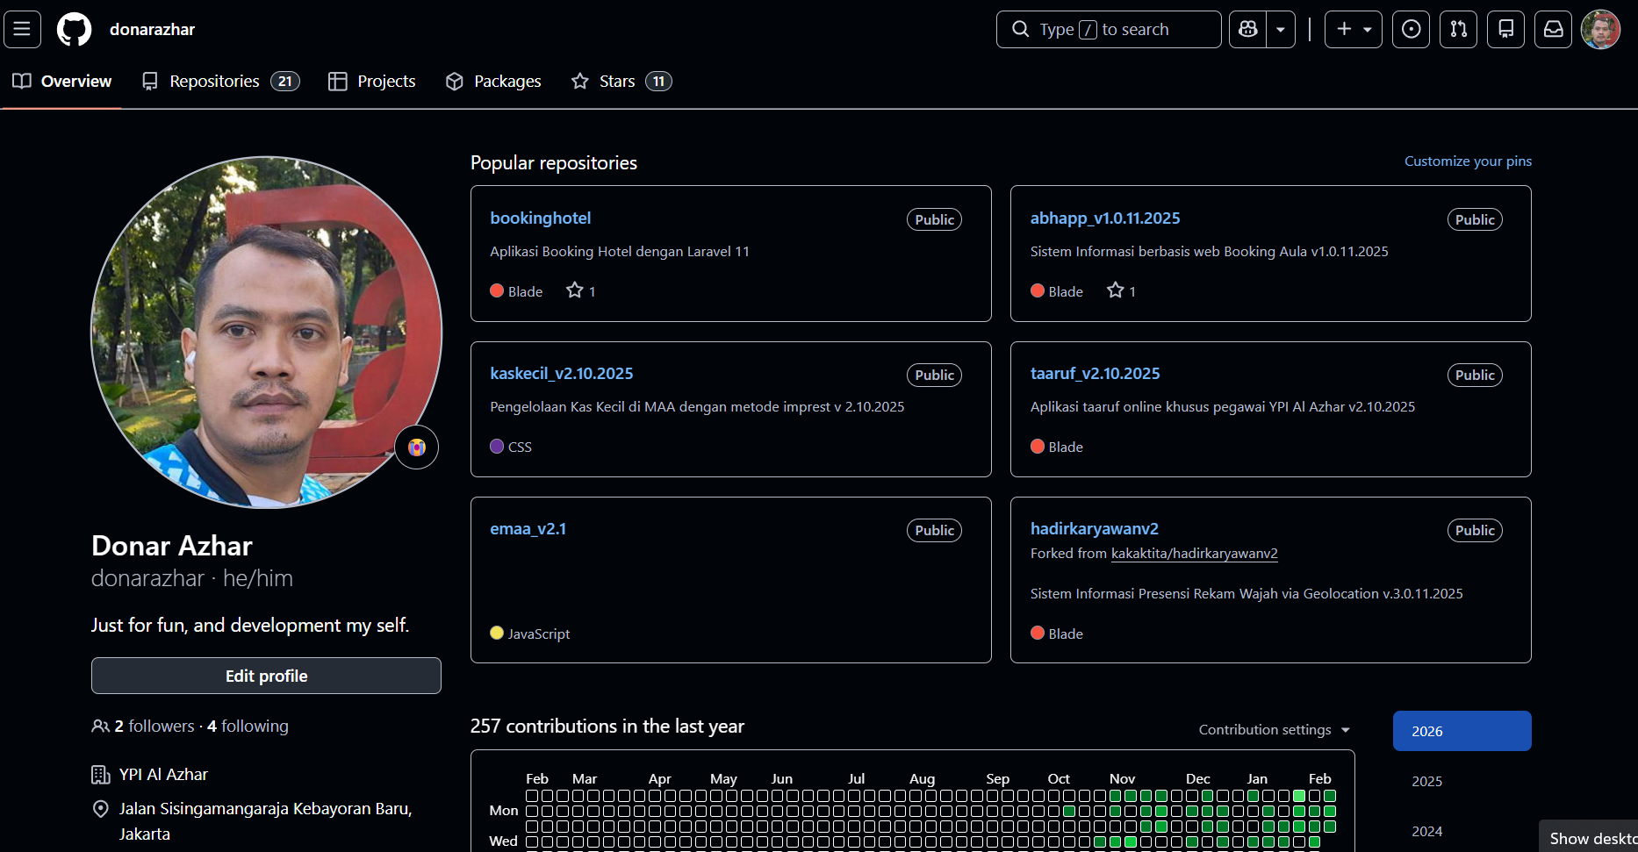Open the Repositories icon in header
Viewport: 1638px width, 852px height.
(x=1505, y=29)
